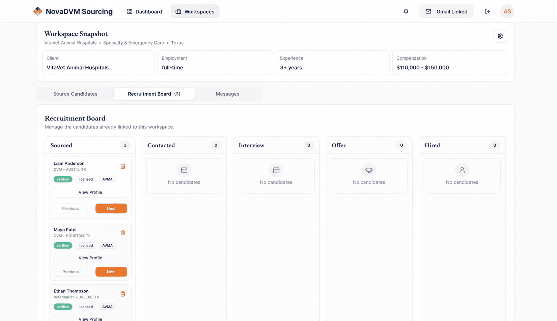Click Previous on Maya Patel's card
Image resolution: width=557 pixels, height=321 pixels.
tap(71, 271)
